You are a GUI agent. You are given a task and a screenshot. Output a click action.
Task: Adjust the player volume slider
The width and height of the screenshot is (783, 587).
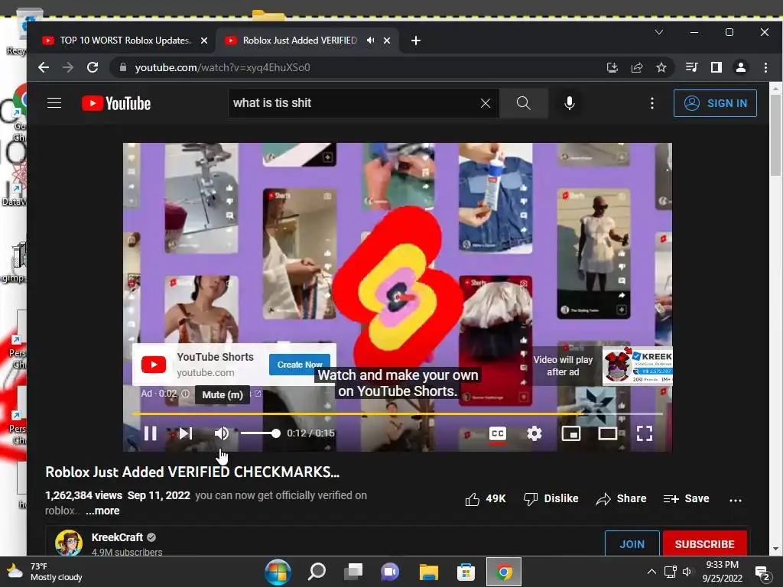(260, 433)
